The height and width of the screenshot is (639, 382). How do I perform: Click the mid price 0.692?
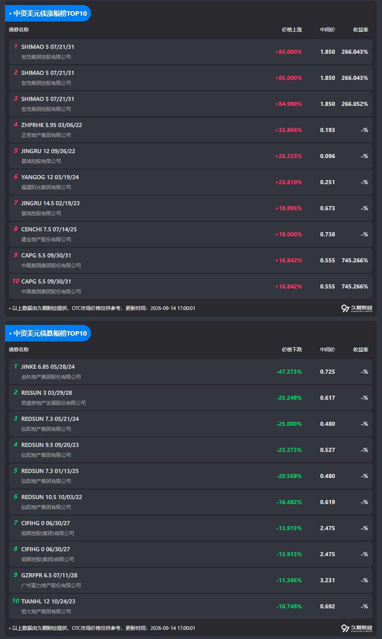pos(327,606)
